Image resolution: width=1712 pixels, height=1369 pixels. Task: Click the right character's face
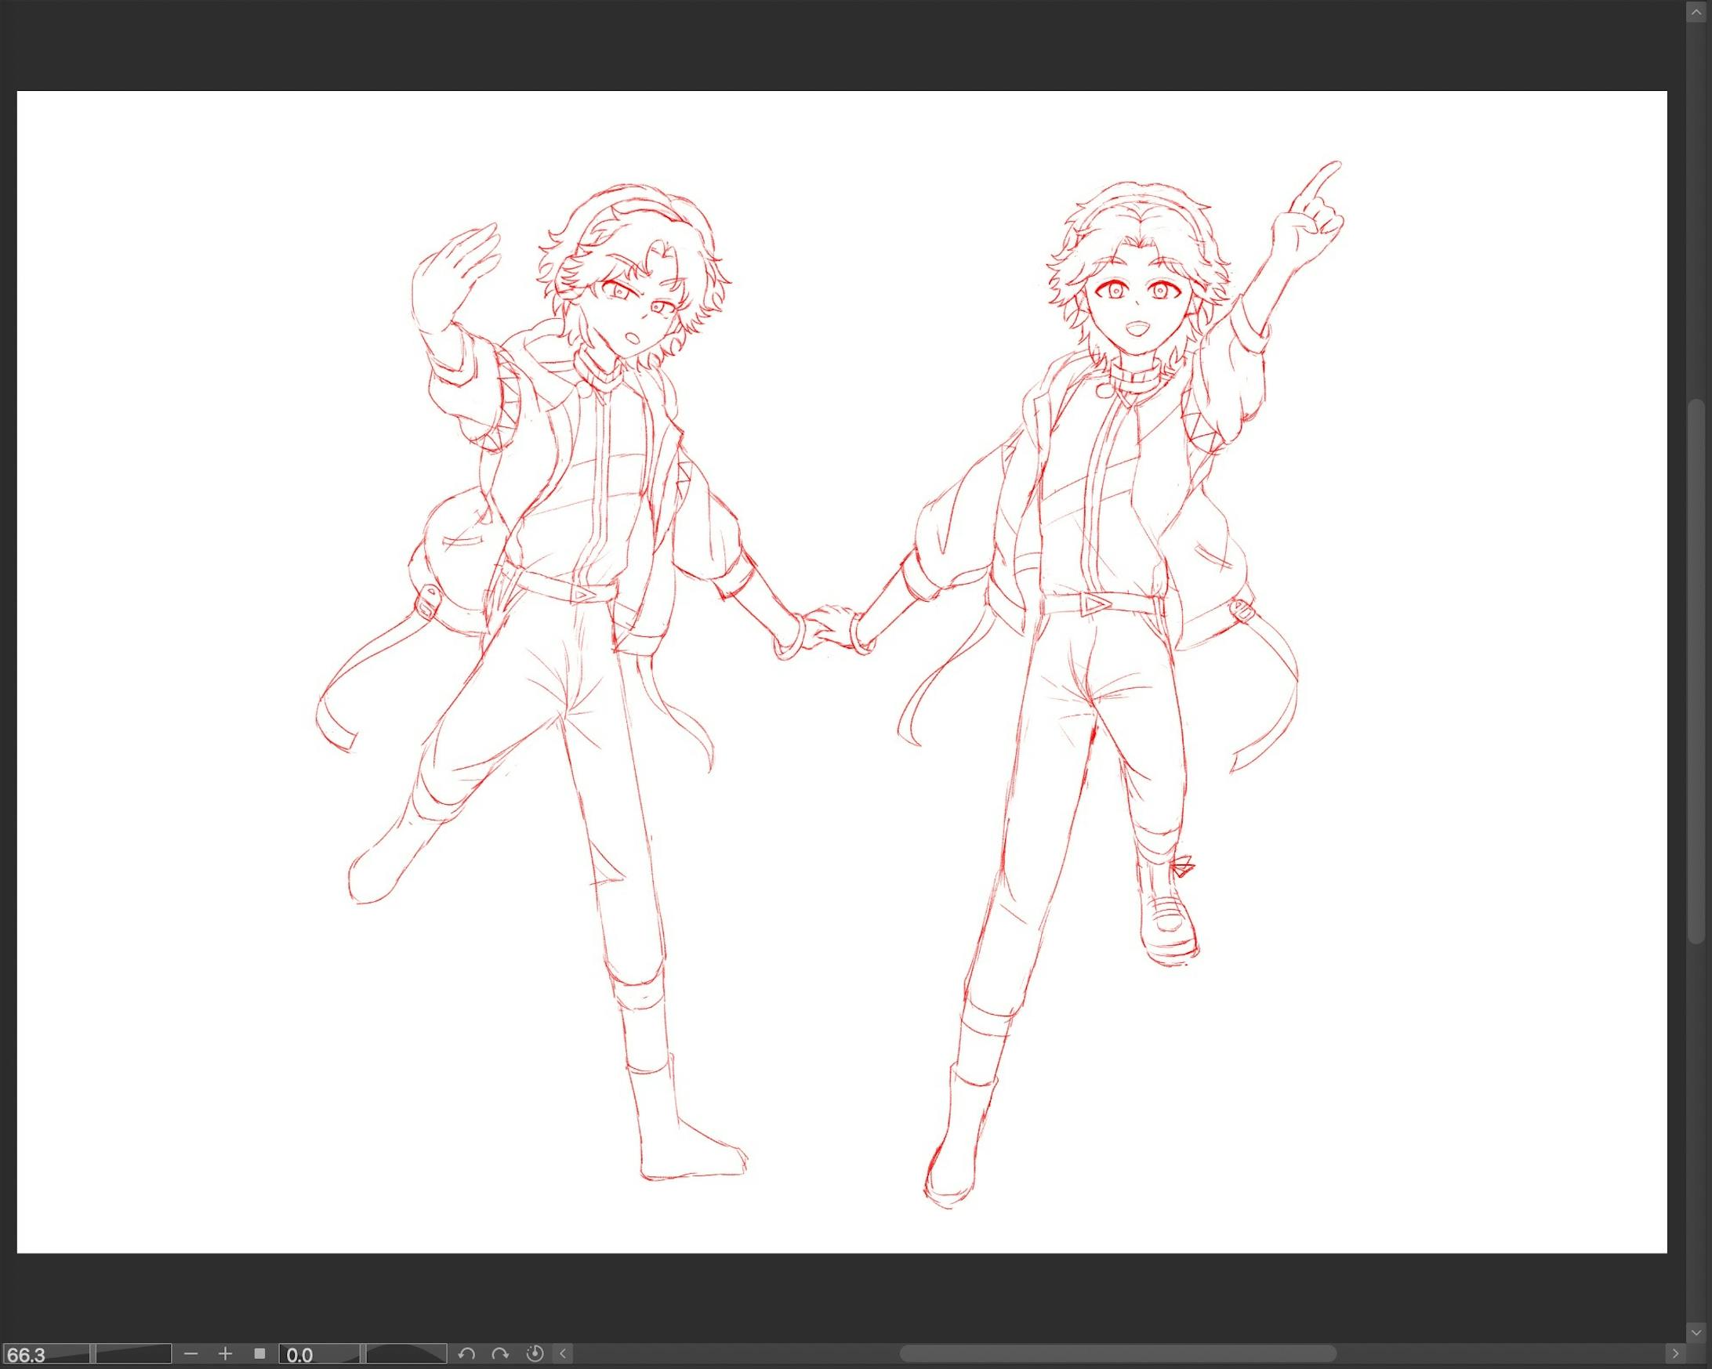point(1137,306)
